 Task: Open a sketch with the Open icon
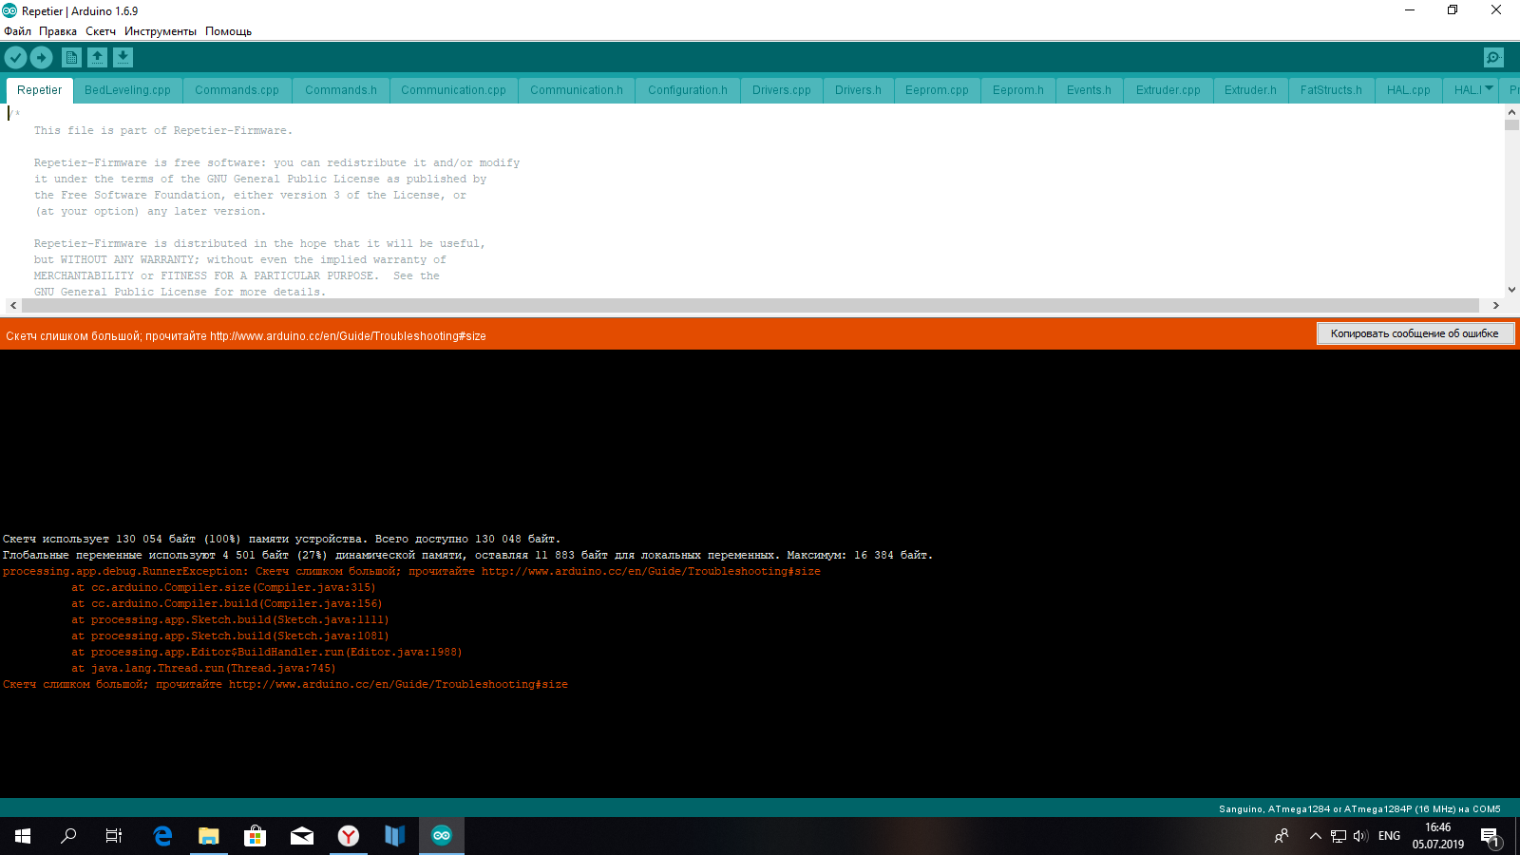click(x=97, y=58)
